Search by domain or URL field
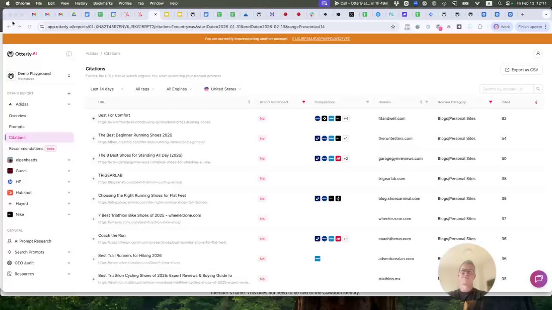The image size is (552, 310). [506, 89]
